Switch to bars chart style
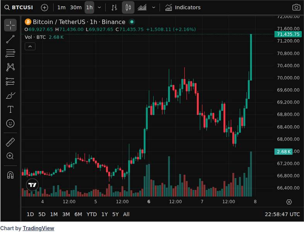Screen dimensions: 304x232 (x=114, y=8)
